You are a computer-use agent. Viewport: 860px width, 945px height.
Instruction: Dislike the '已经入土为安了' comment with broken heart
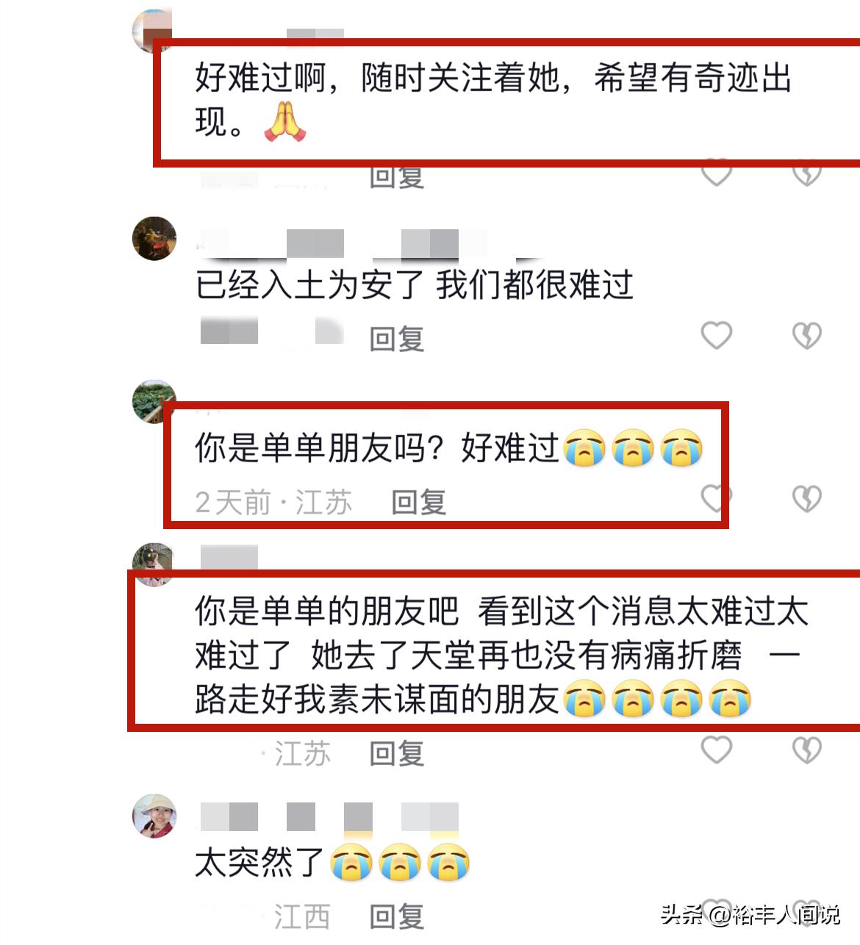[x=806, y=336]
